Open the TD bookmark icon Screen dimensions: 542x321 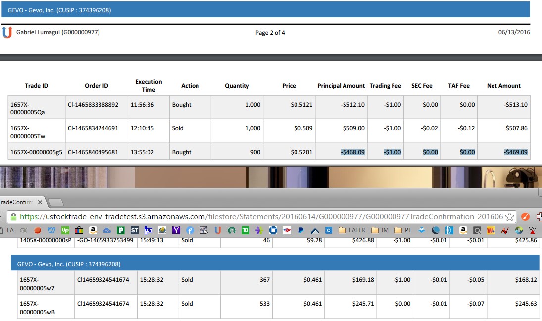click(245, 230)
